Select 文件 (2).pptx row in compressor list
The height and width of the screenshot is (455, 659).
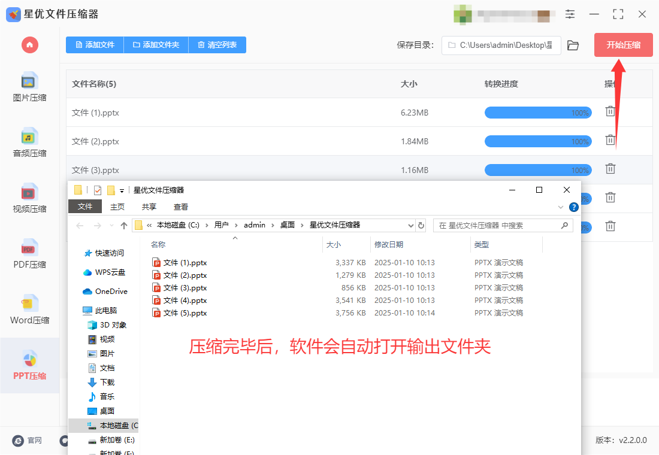(x=359, y=141)
